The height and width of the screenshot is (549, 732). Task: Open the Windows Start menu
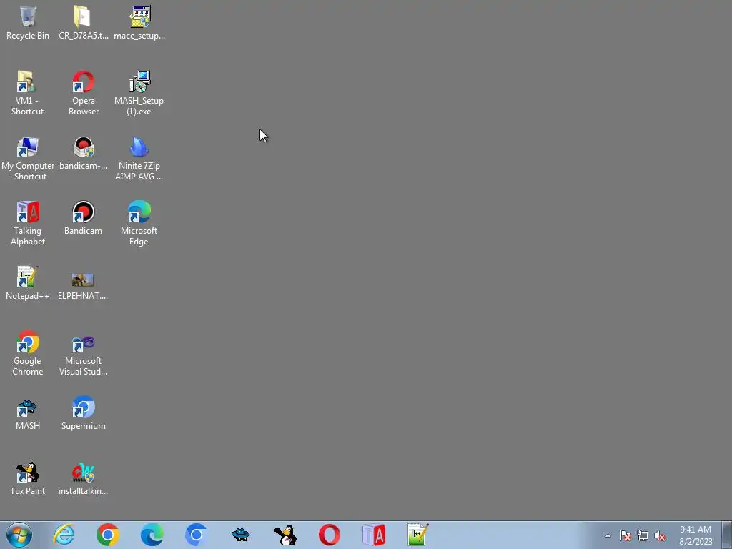[19, 535]
